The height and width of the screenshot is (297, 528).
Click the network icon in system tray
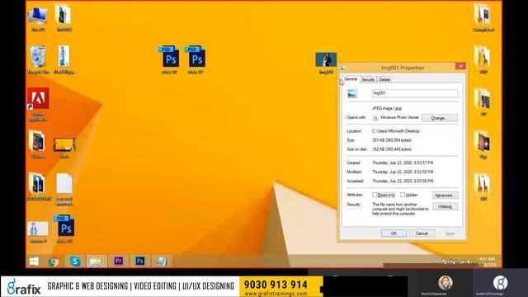tap(461, 262)
